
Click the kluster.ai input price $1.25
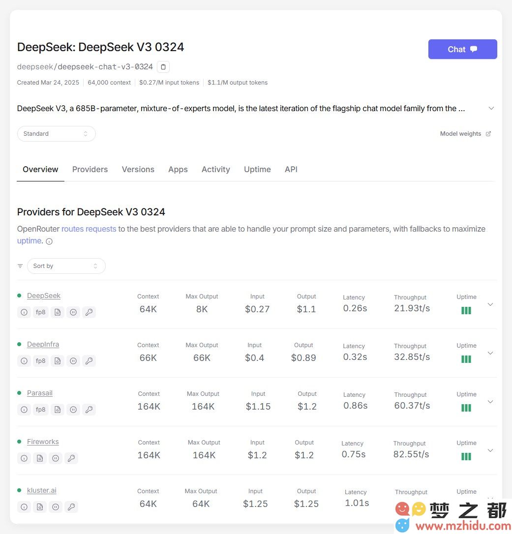pyautogui.click(x=255, y=504)
